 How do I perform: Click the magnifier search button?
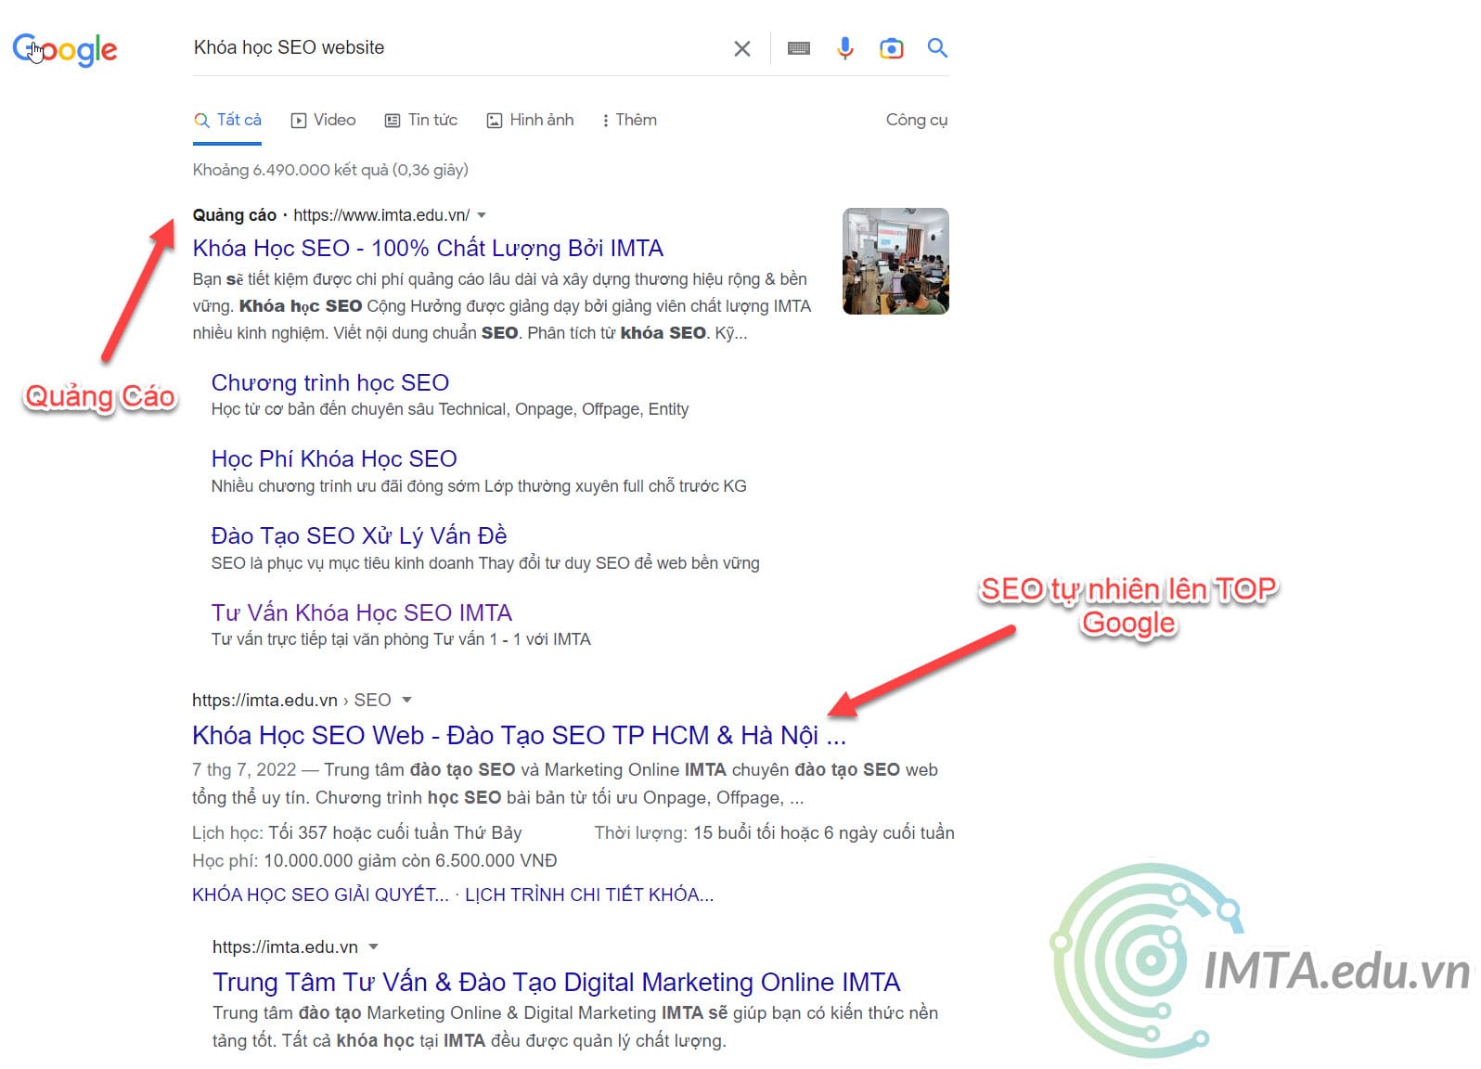pos(937,48)
